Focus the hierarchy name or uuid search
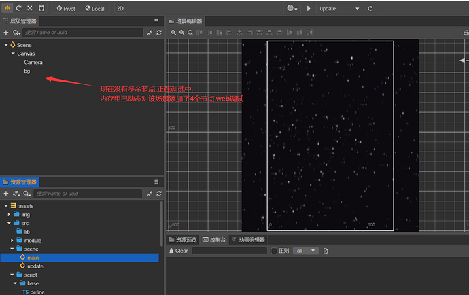 [x=82, y=33]
